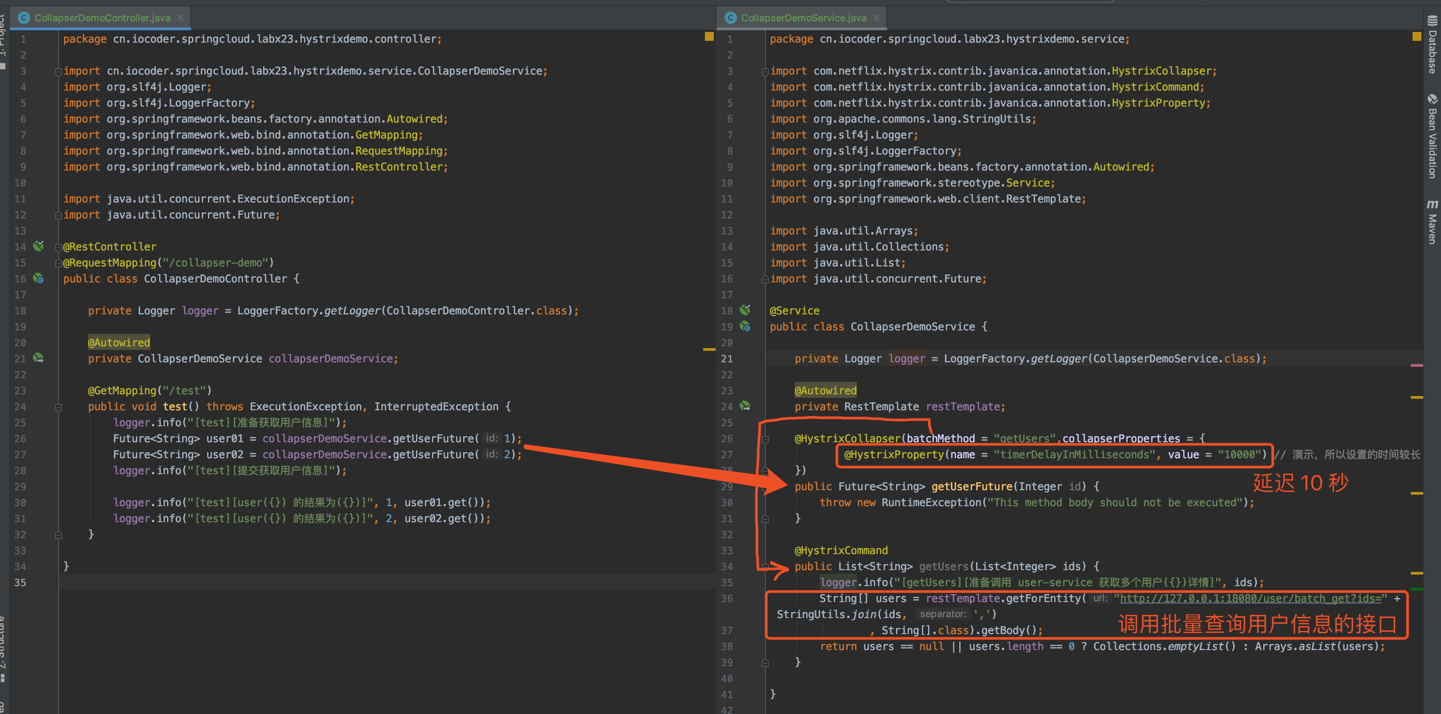The height and width of the screenshot is (714, 1441).
Task: Collapse imports fold in CollapserDemoController
Action: coord(58,71)
